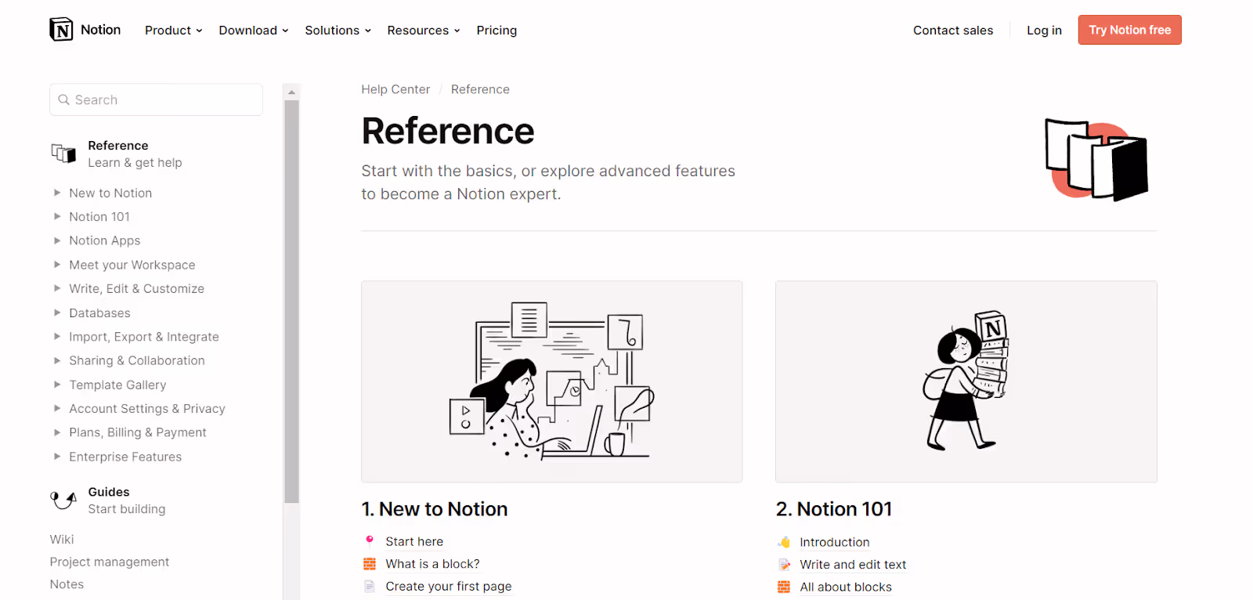The image size is (1253, 600).
Task: Click the blocks icon beside All about blocks
Action: click(x=784, y=587)
